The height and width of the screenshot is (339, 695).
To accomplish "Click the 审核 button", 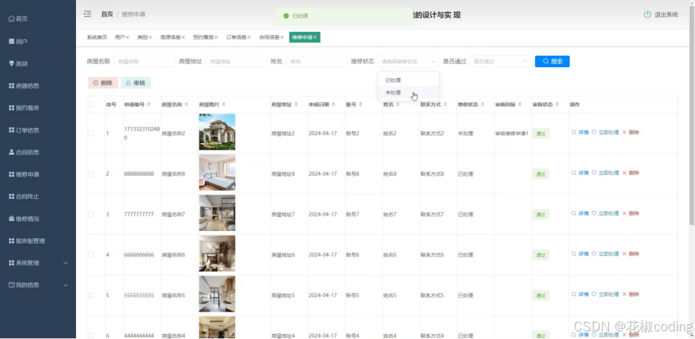I will (x=136, y=83).
